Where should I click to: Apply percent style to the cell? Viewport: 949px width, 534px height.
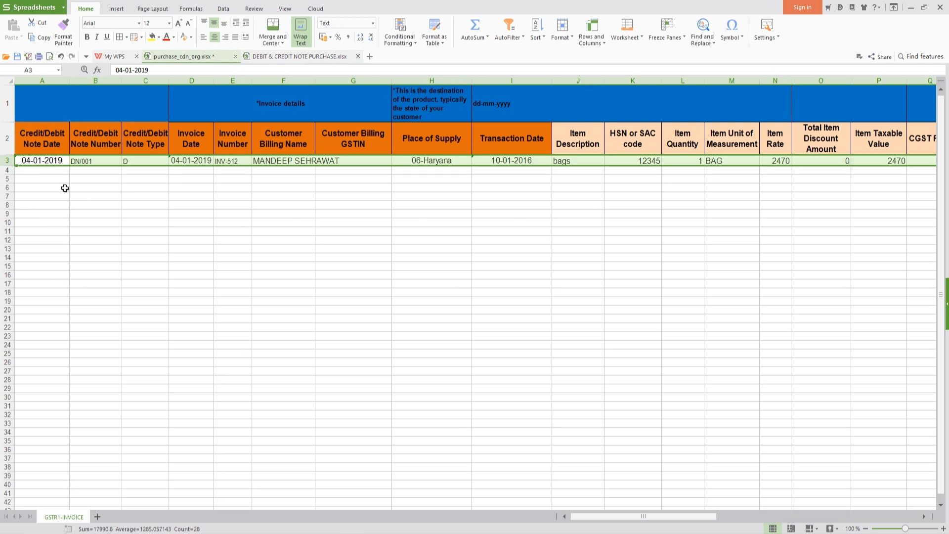[x=338, y=37]
